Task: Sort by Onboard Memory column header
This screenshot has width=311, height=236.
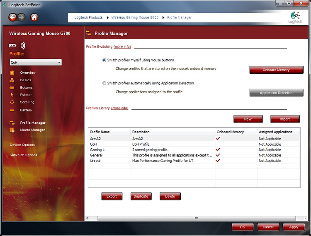Action: coord(236,132)
